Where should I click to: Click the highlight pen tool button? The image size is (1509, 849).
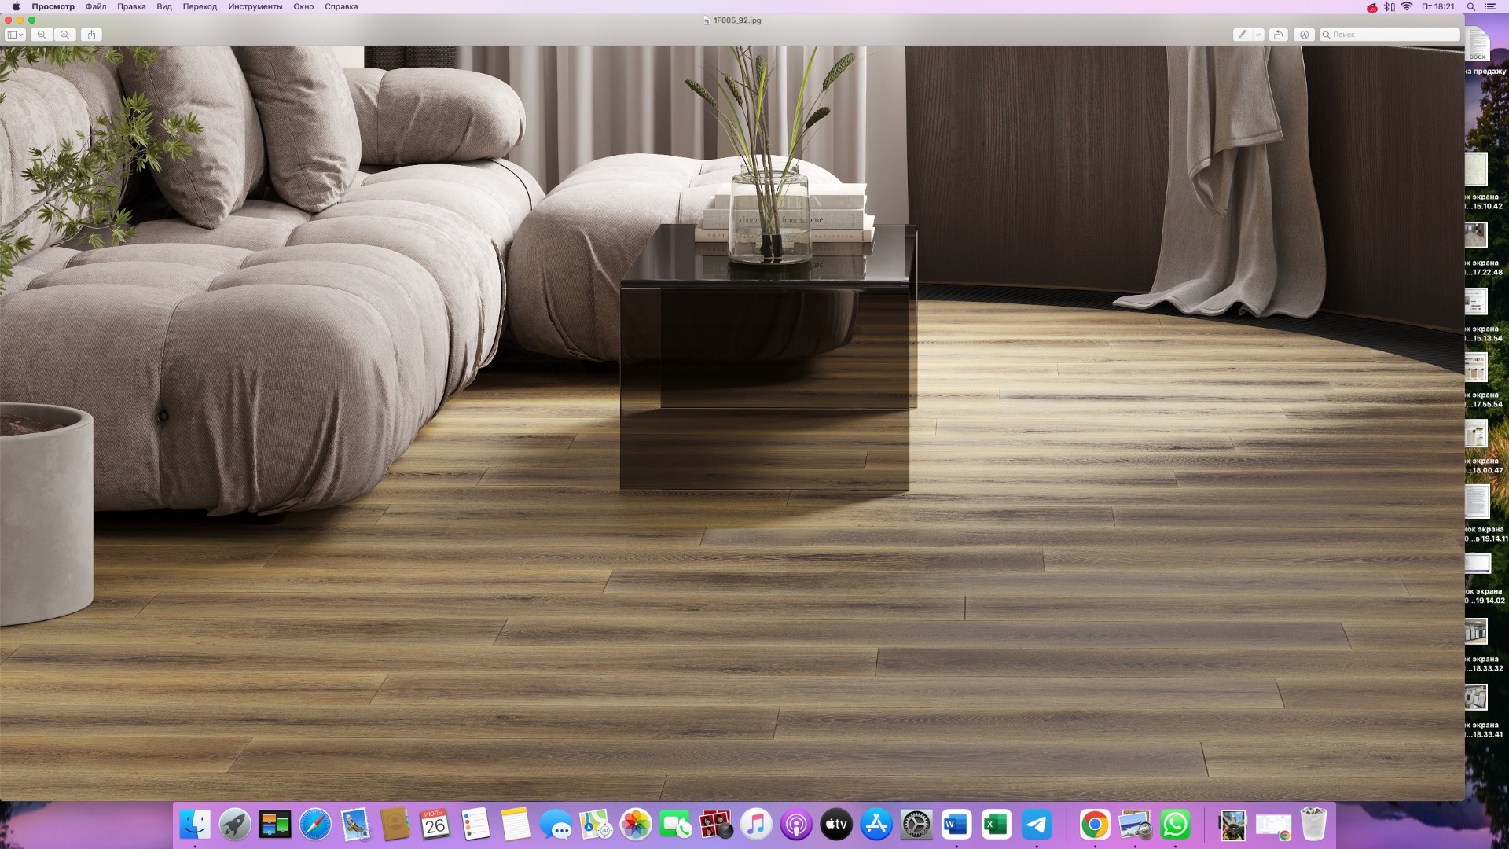coord(1243,35)
